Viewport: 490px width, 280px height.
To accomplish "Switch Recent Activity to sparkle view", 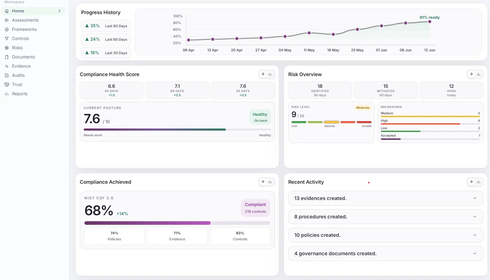I will pos(471,182).
